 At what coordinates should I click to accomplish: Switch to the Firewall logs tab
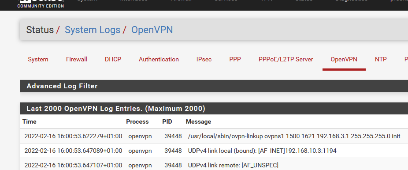(77, 60)
